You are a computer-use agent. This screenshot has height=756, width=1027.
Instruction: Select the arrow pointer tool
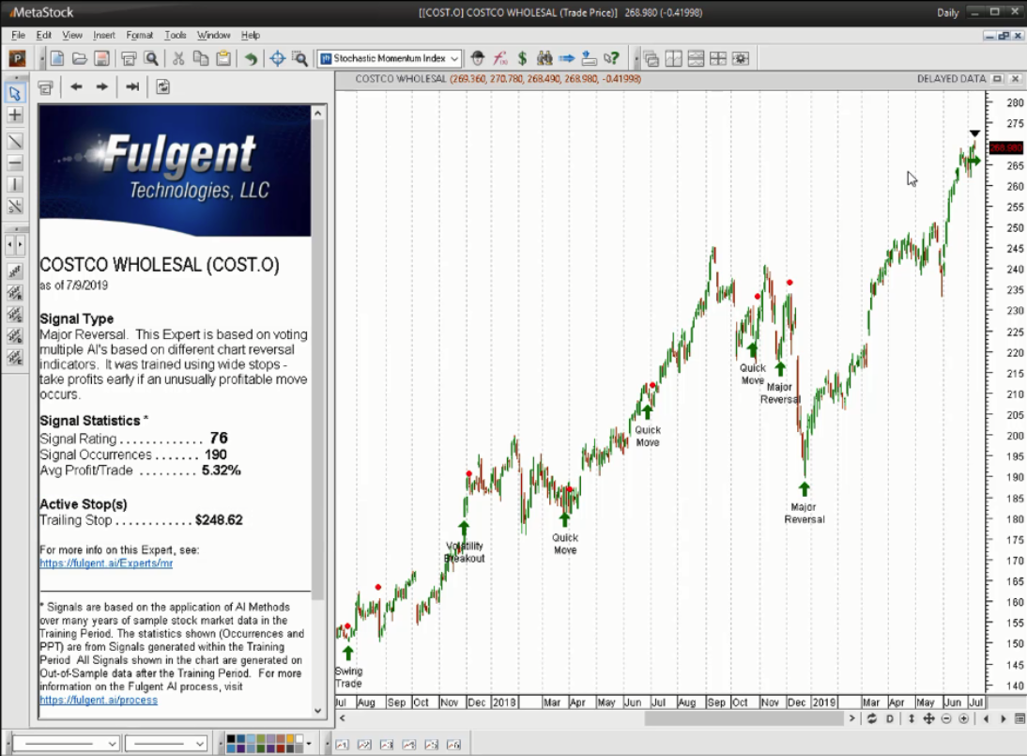[14, 93]
